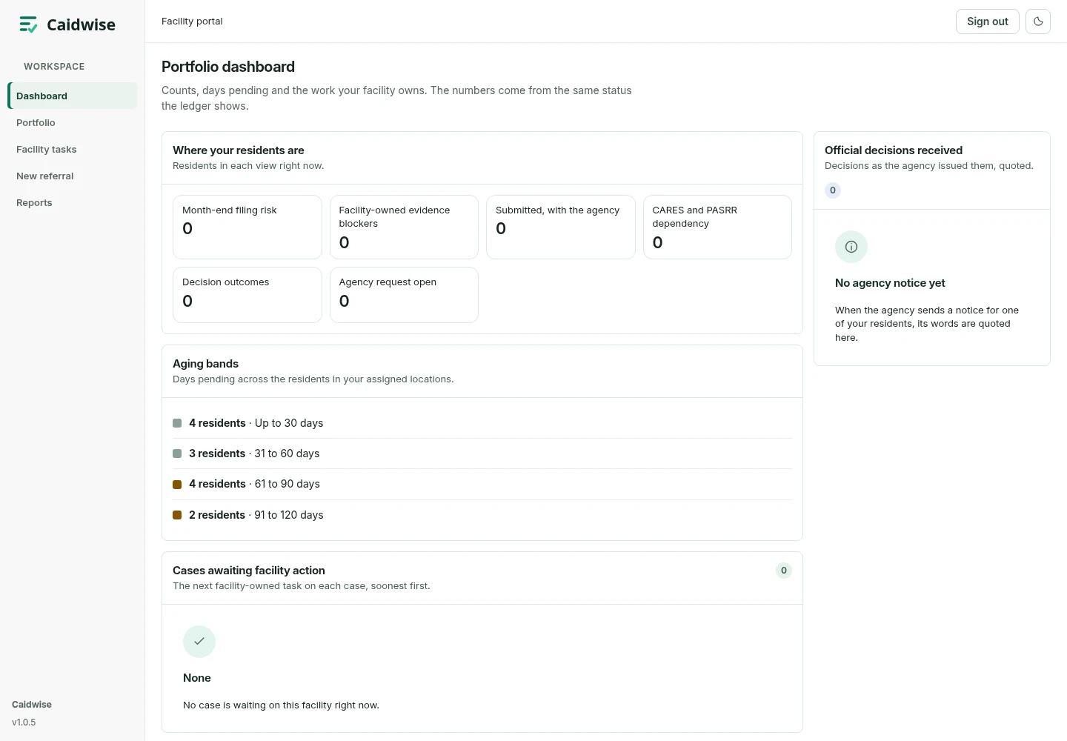Click the swatch beside 31 to 60 days
This screenshot has width=1067, height=741.
point(177,453)
